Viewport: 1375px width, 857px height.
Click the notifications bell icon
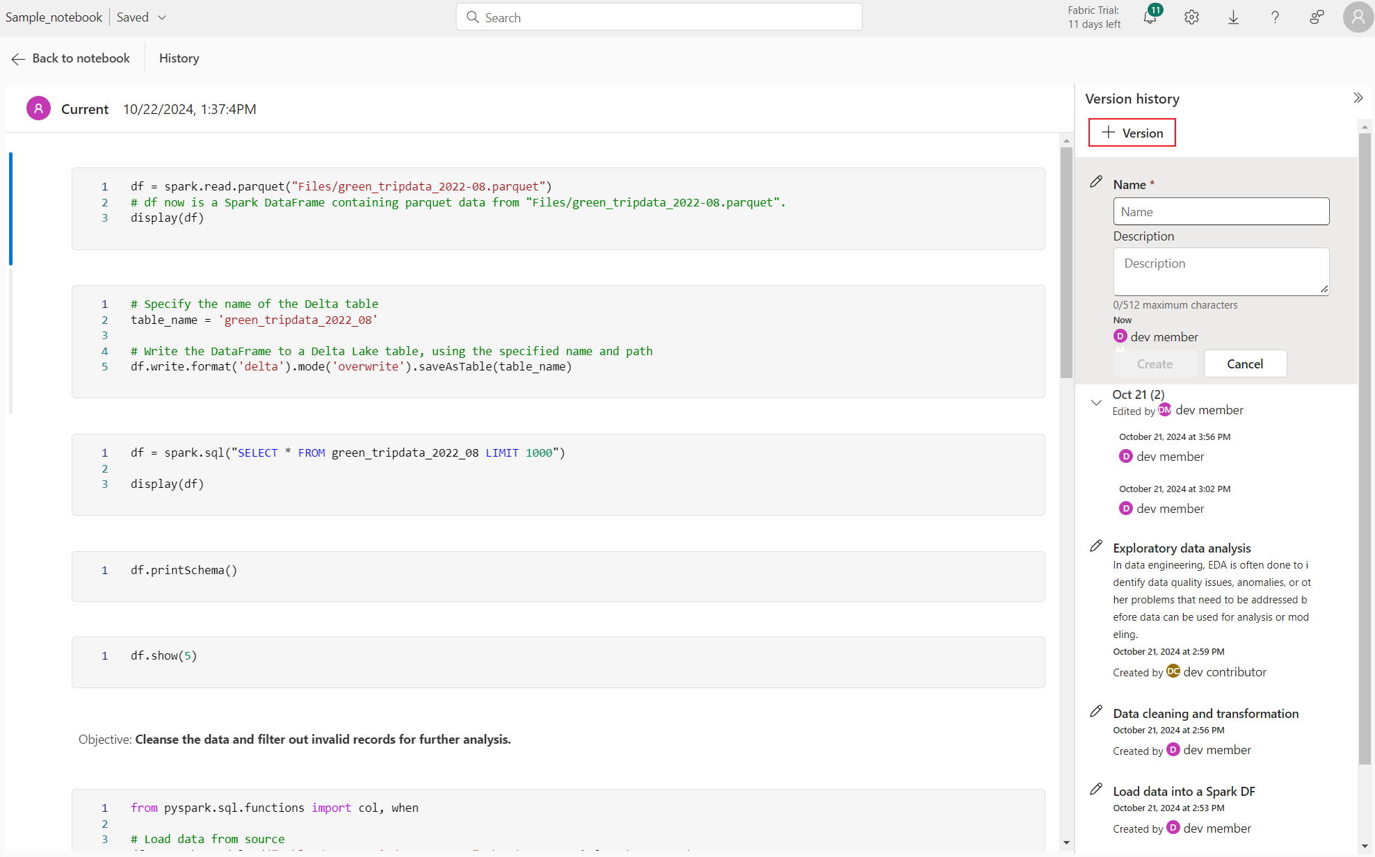(x=1150, y=17)
